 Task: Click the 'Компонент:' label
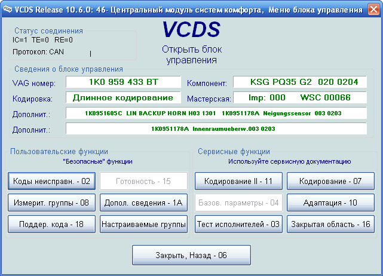coord(207,83)
